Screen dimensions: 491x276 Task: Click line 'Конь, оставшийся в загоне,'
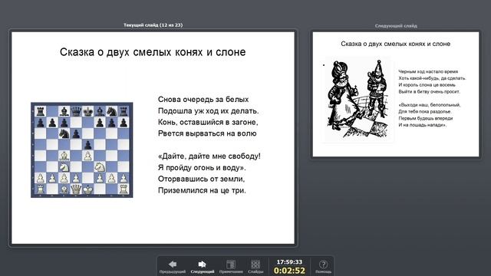(208, 123)
